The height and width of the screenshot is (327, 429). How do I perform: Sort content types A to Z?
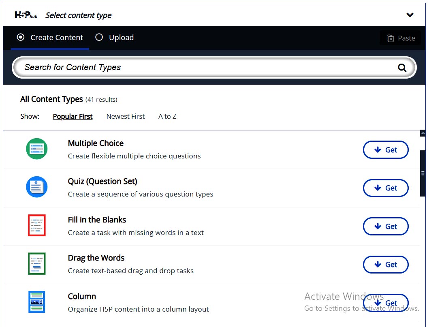[x=167, y=116]
